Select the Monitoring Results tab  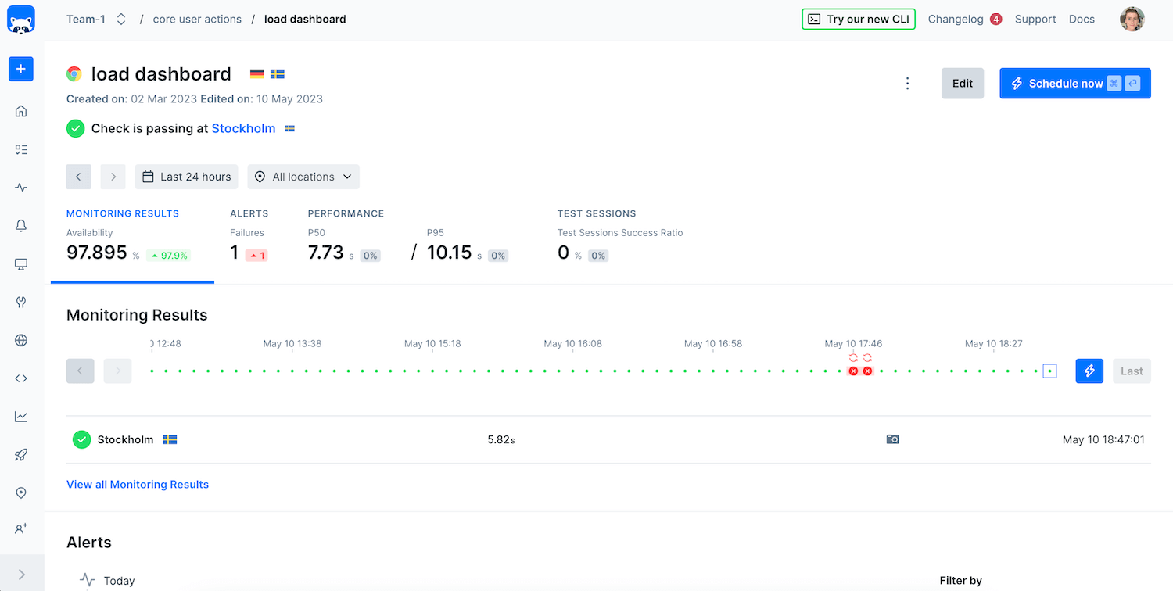tap(123, 213)
